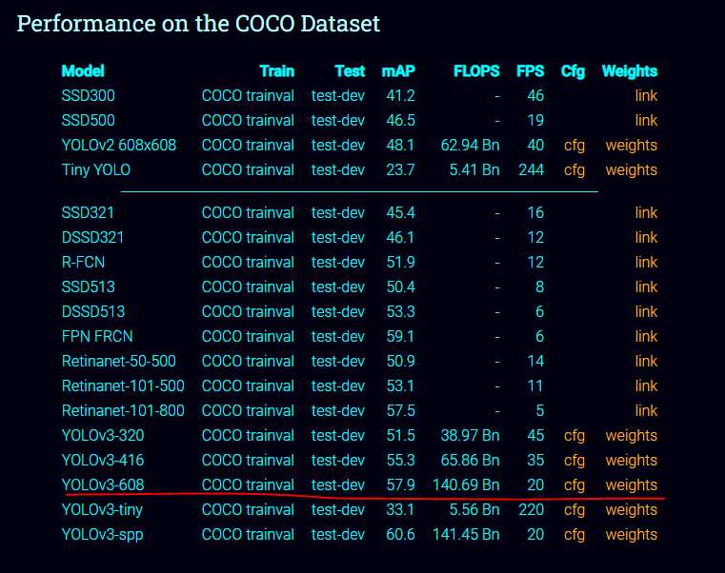The height and width of the screenshot is (573, 725).
Task: Select the YOLOv3-416 model name
Action: [103, 461]
